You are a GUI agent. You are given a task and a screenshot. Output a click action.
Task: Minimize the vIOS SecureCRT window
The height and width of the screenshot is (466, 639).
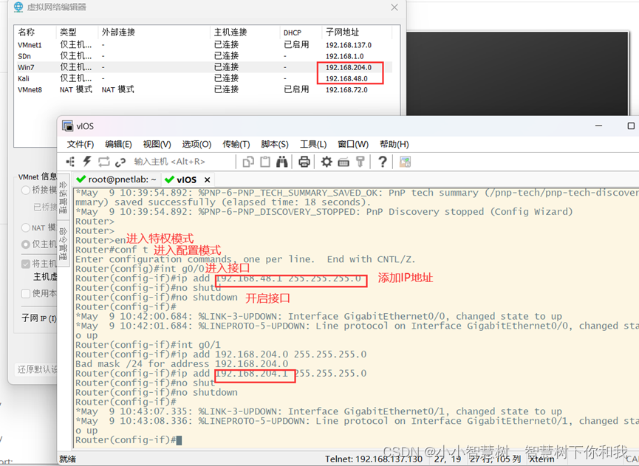tap(598, 126)
